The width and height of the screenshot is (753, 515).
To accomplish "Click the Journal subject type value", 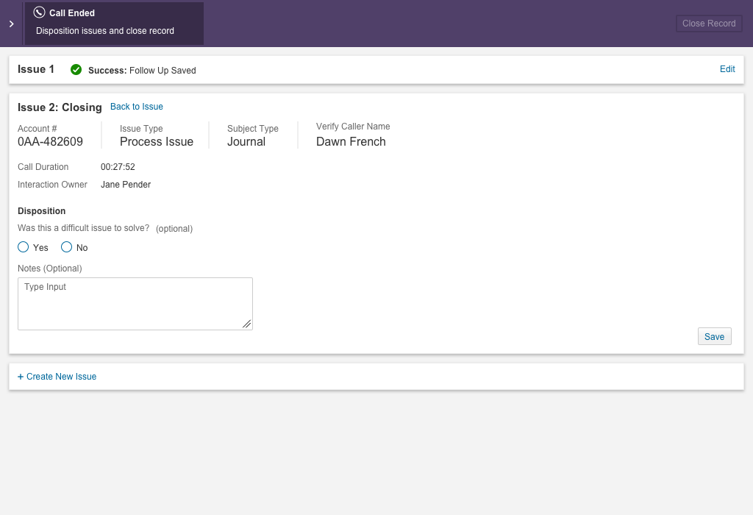I will tap(246, 142).
